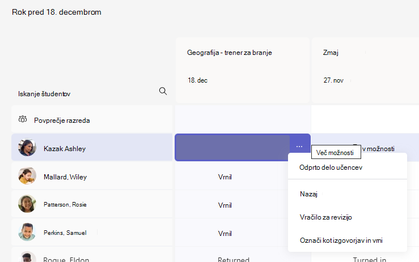Click Patterson, Rosie's Vrnil status cell
Viewport: 419px width, 262px height.
click(225, 205)
